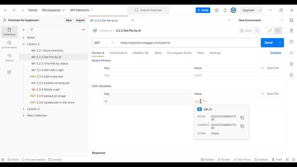
Task: Click the Send button
Action: point(269,43)
